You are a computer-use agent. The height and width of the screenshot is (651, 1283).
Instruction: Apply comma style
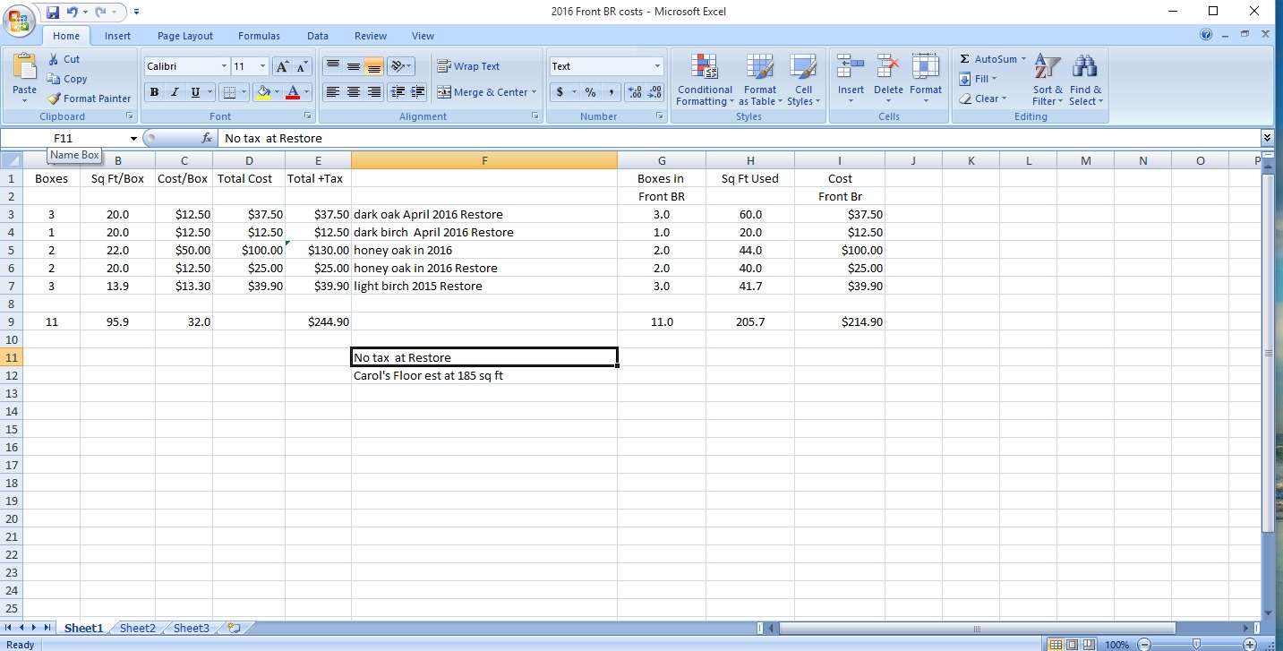click(611, 92)
